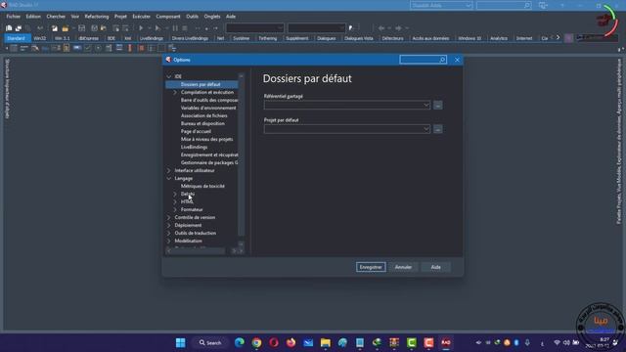The width and height of the screenshot is (626, 352).
Task: Switch to the dbExpress palette tab
Action: click(88, 38)
